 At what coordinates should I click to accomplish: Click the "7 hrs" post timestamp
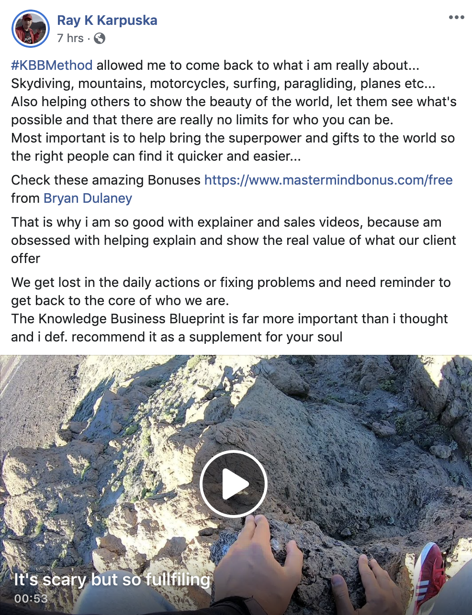pyautogui.click(x=70, y=38)
